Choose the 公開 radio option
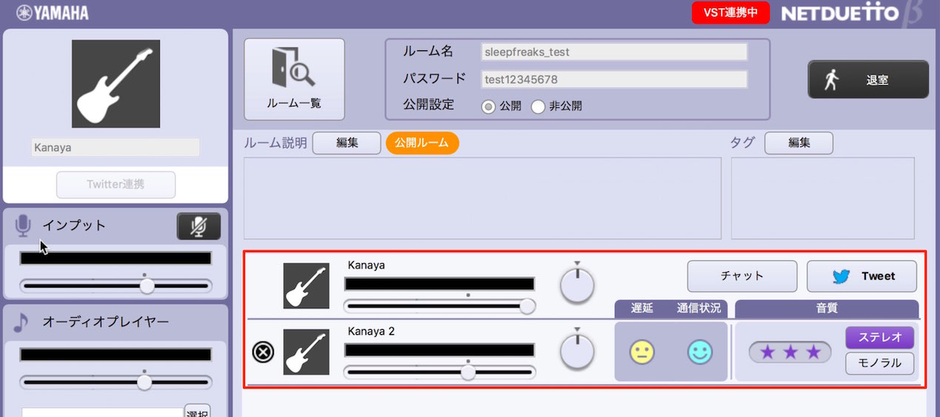 coord(489,106)
